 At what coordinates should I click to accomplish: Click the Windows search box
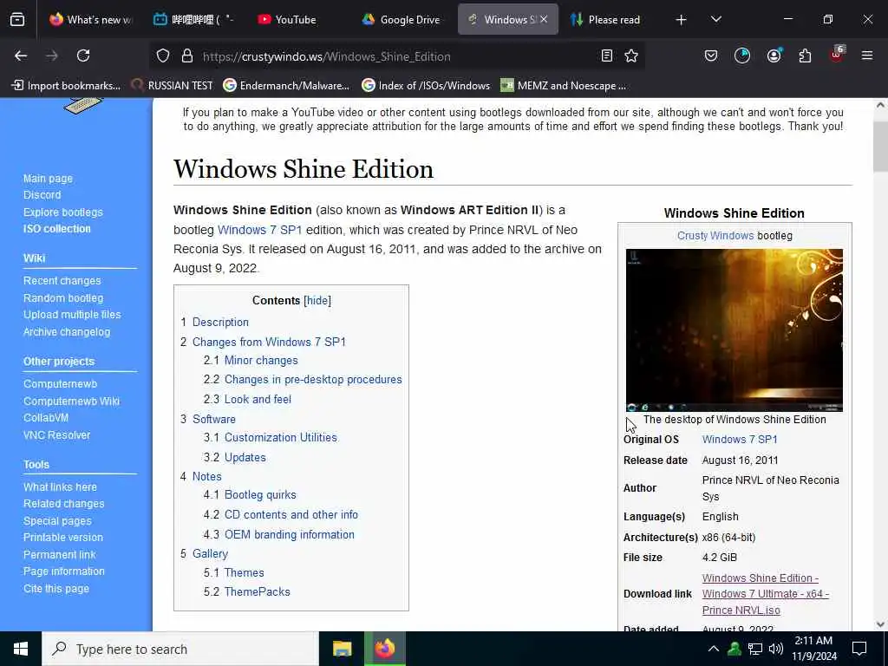[x=180, y=649]
